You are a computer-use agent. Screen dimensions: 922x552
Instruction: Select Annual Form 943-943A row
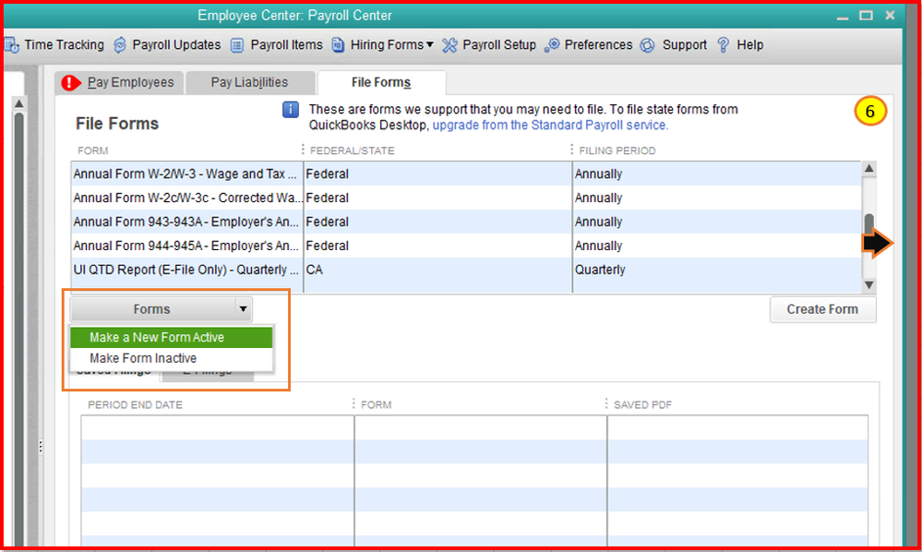click(x=466, y=222)
